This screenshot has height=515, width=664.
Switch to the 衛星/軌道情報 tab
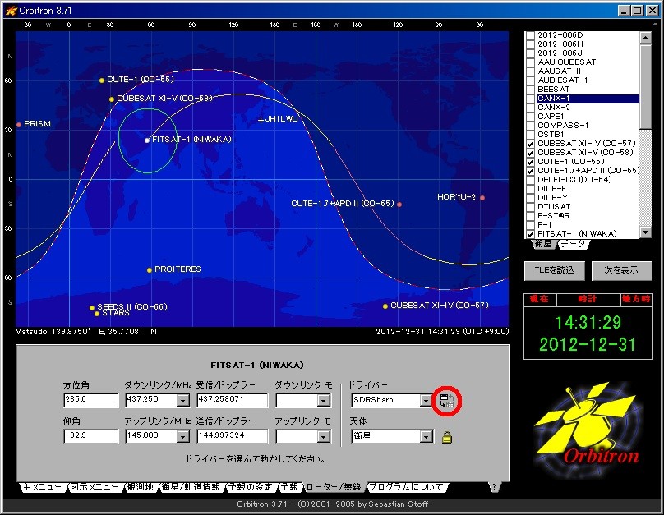(191, 487)
